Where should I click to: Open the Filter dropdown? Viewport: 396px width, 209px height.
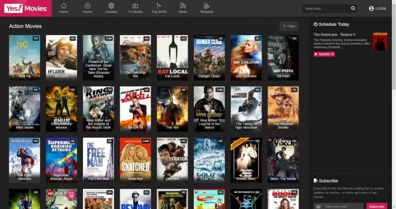(x=289, y=26)
